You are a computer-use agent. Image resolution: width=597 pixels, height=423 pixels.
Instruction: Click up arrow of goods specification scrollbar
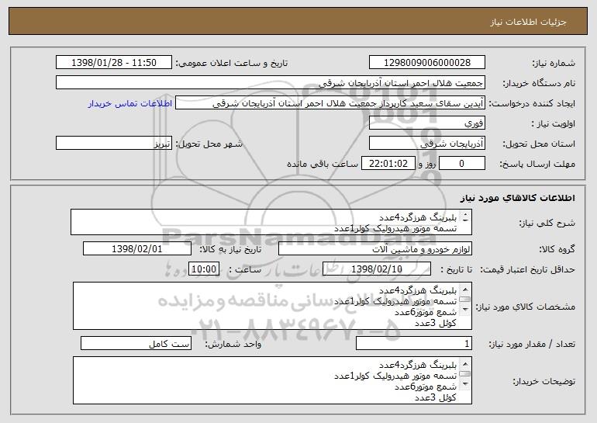tap(465, 290)
